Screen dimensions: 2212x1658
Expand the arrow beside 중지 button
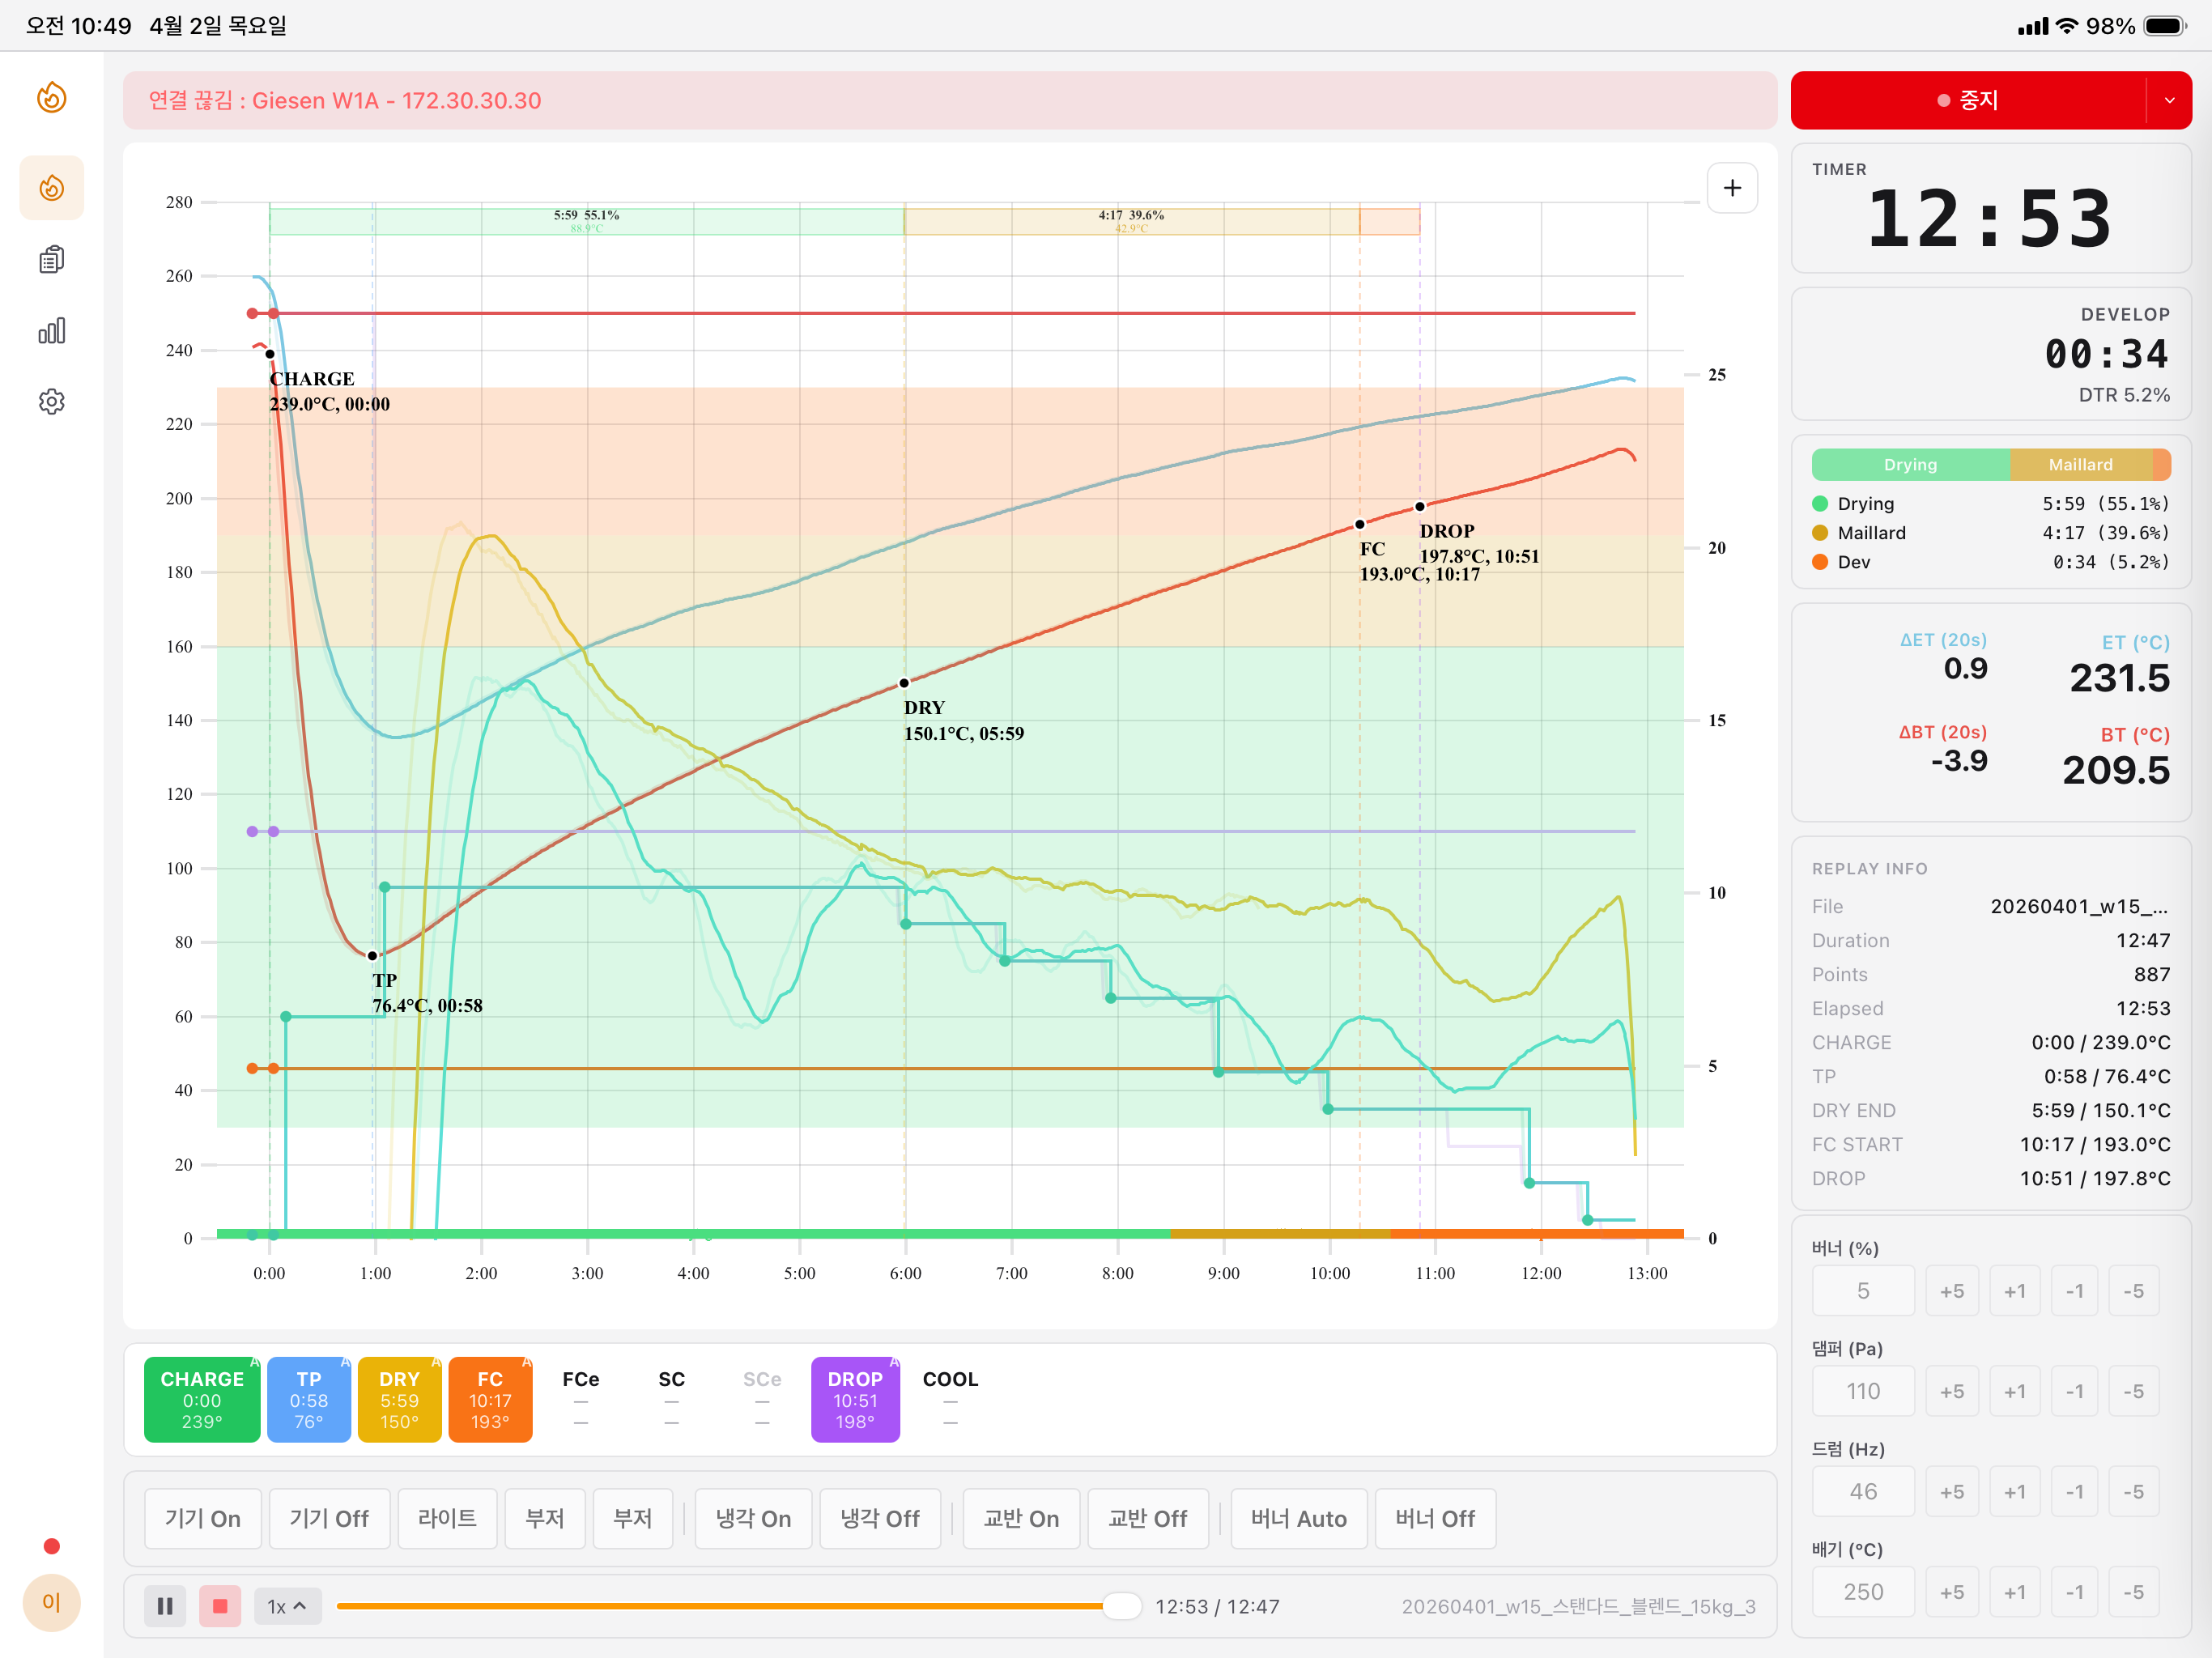pos(2169,100)
